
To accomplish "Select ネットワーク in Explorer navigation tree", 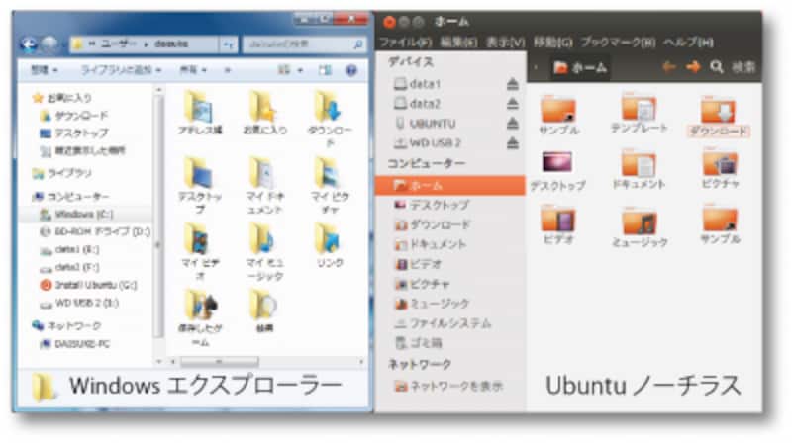I will 66,326.
